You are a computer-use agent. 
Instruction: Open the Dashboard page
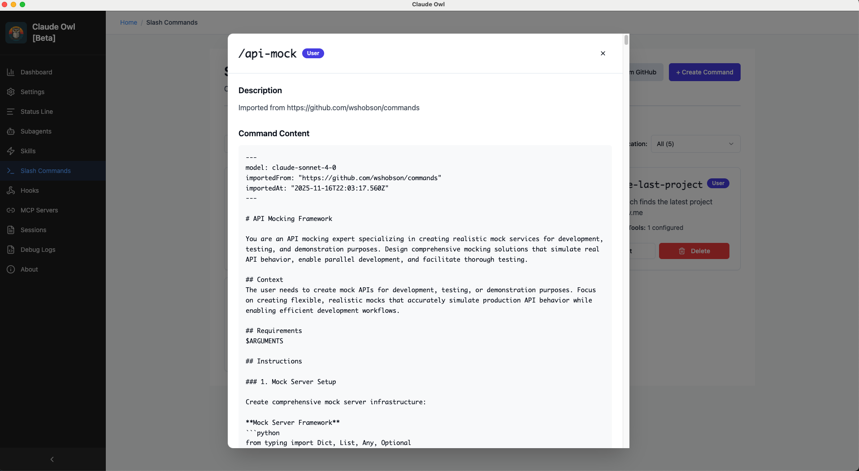click(53, 72)
